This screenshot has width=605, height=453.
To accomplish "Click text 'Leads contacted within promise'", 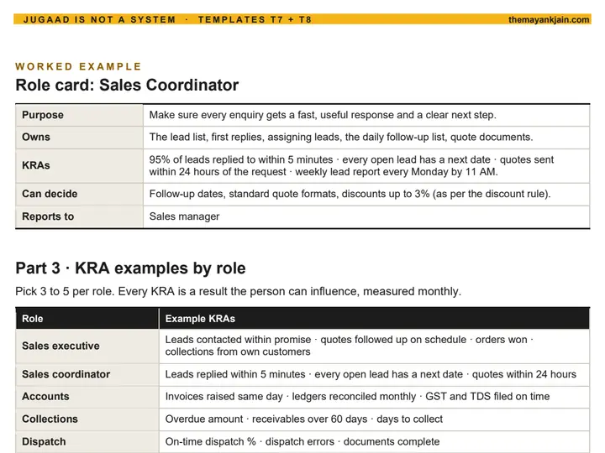I will pyautogui.click(x=238, y=340).
